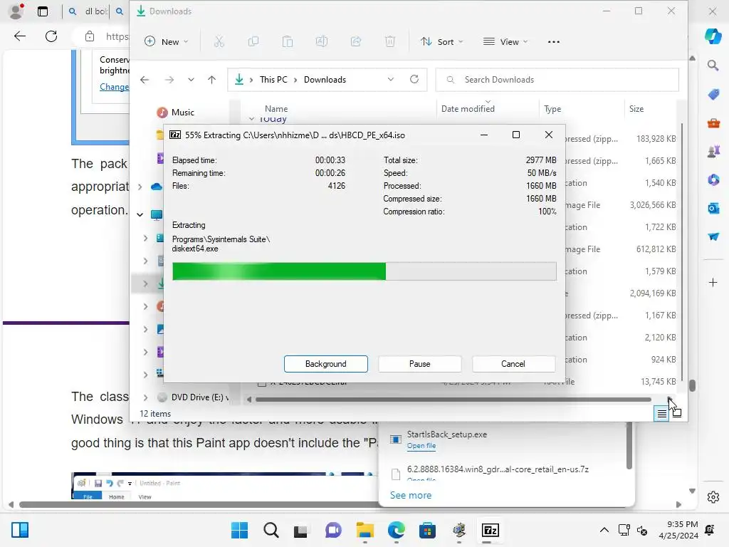The height and width of the screenshot is (547, 729).
Task: Sort by the Name column header
Action: tap(276, 109)
